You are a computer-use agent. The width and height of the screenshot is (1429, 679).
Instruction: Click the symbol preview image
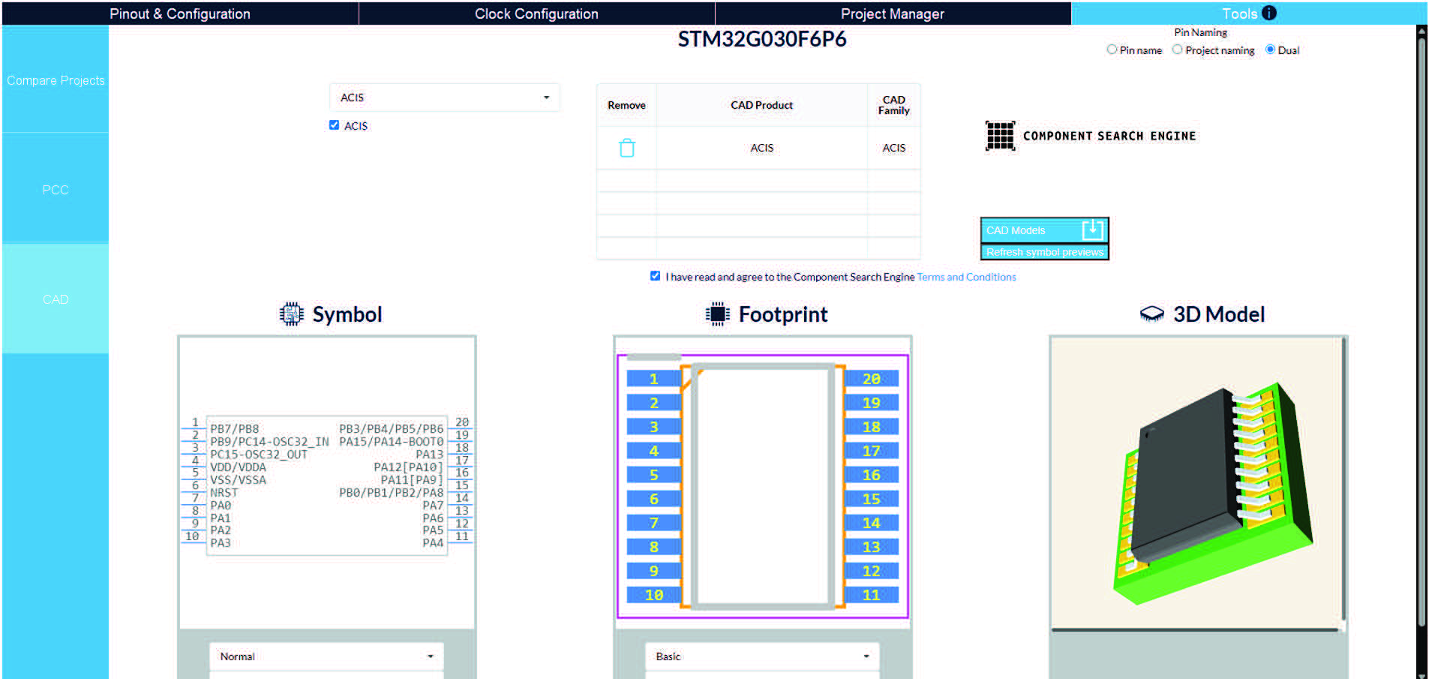(327, 482)
